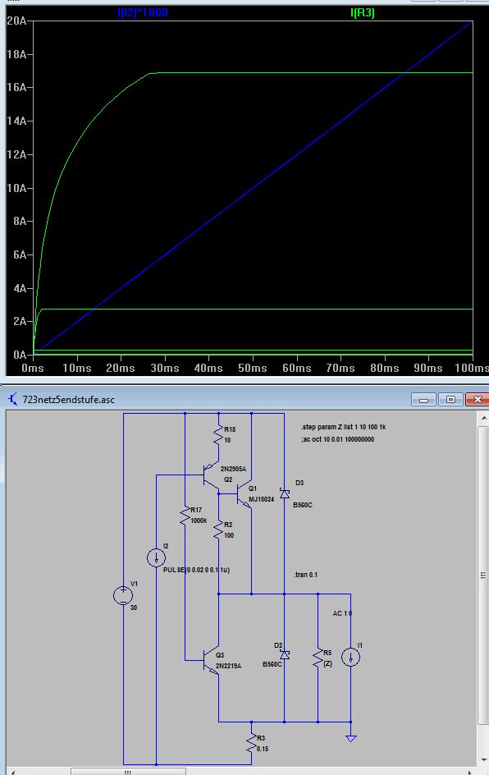Select the I1 current source symbol
The width and height of the screenshot is (489, 775).
tap(350, 658)
